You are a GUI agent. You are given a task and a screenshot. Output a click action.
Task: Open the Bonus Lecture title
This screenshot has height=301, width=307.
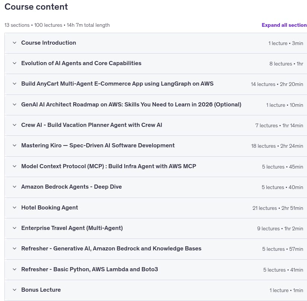pos(41,290)
